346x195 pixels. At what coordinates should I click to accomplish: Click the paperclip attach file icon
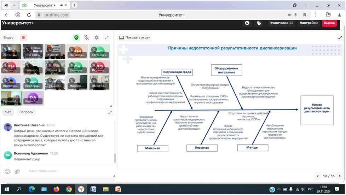17,171
